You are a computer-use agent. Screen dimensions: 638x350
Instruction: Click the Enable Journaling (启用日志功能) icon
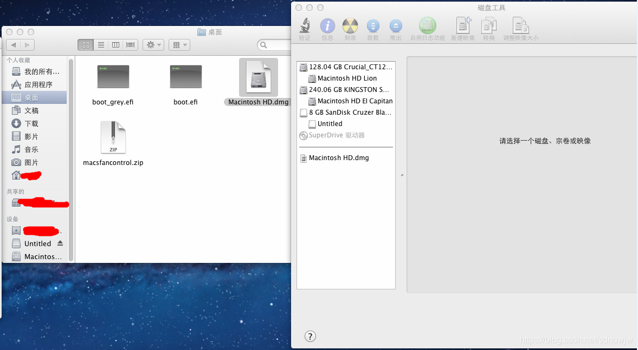[x=428, y=25]
